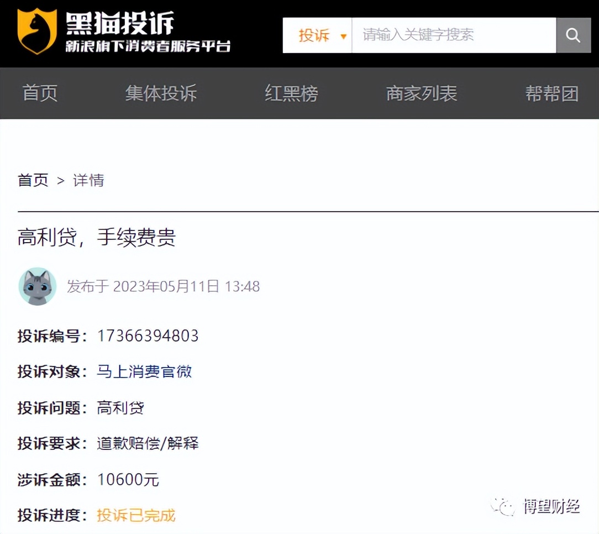The image size is (599, 534).
Task: Click the 投诉已完成 progress status link
Action: 135,515
